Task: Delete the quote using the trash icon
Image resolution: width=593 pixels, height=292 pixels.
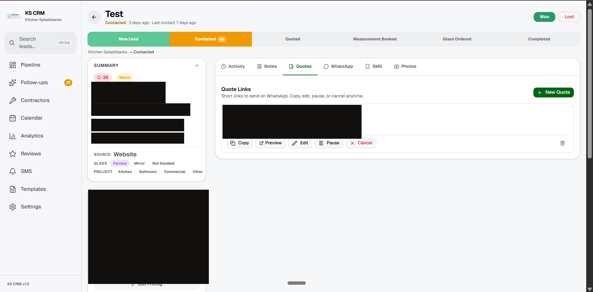Action: [562, 143]
